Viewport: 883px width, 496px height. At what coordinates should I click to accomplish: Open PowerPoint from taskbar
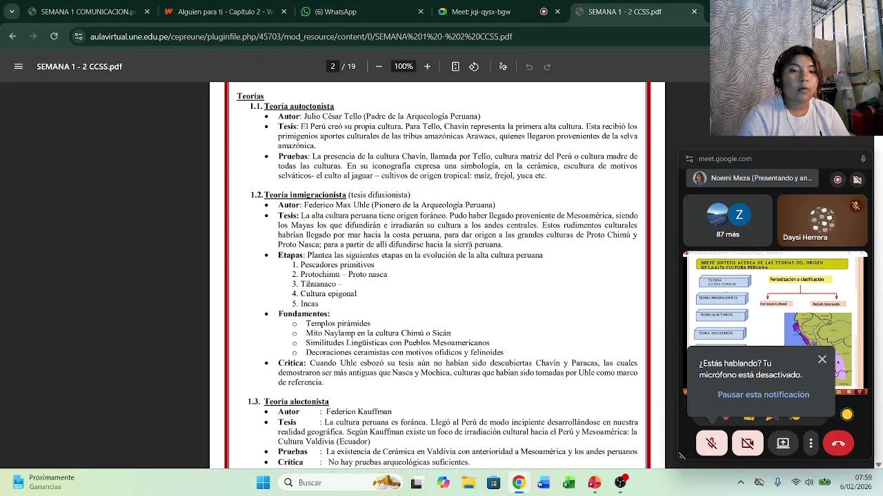tap(594, 483)
